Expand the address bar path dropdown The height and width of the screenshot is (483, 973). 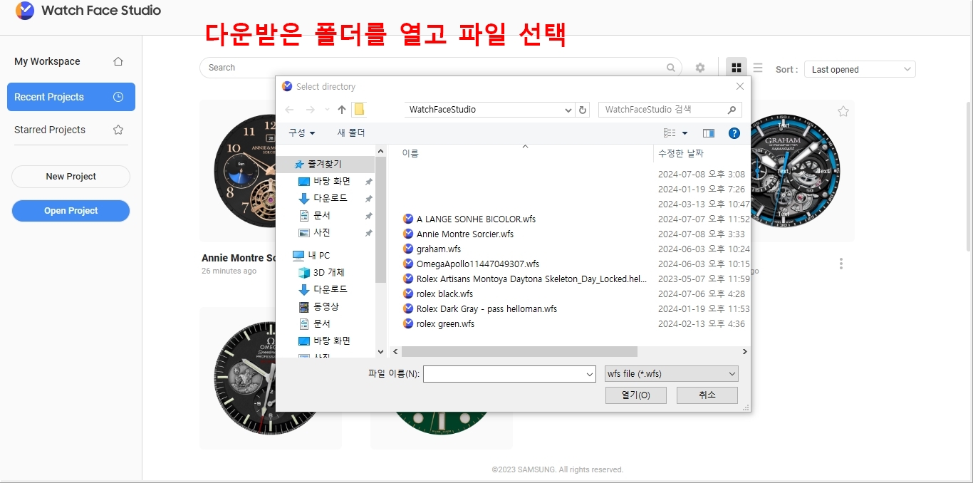[x=568, y=110]
